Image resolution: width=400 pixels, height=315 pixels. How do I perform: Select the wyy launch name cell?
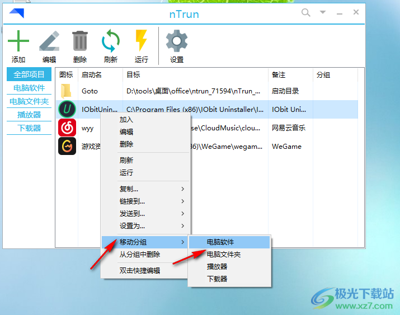87,128
